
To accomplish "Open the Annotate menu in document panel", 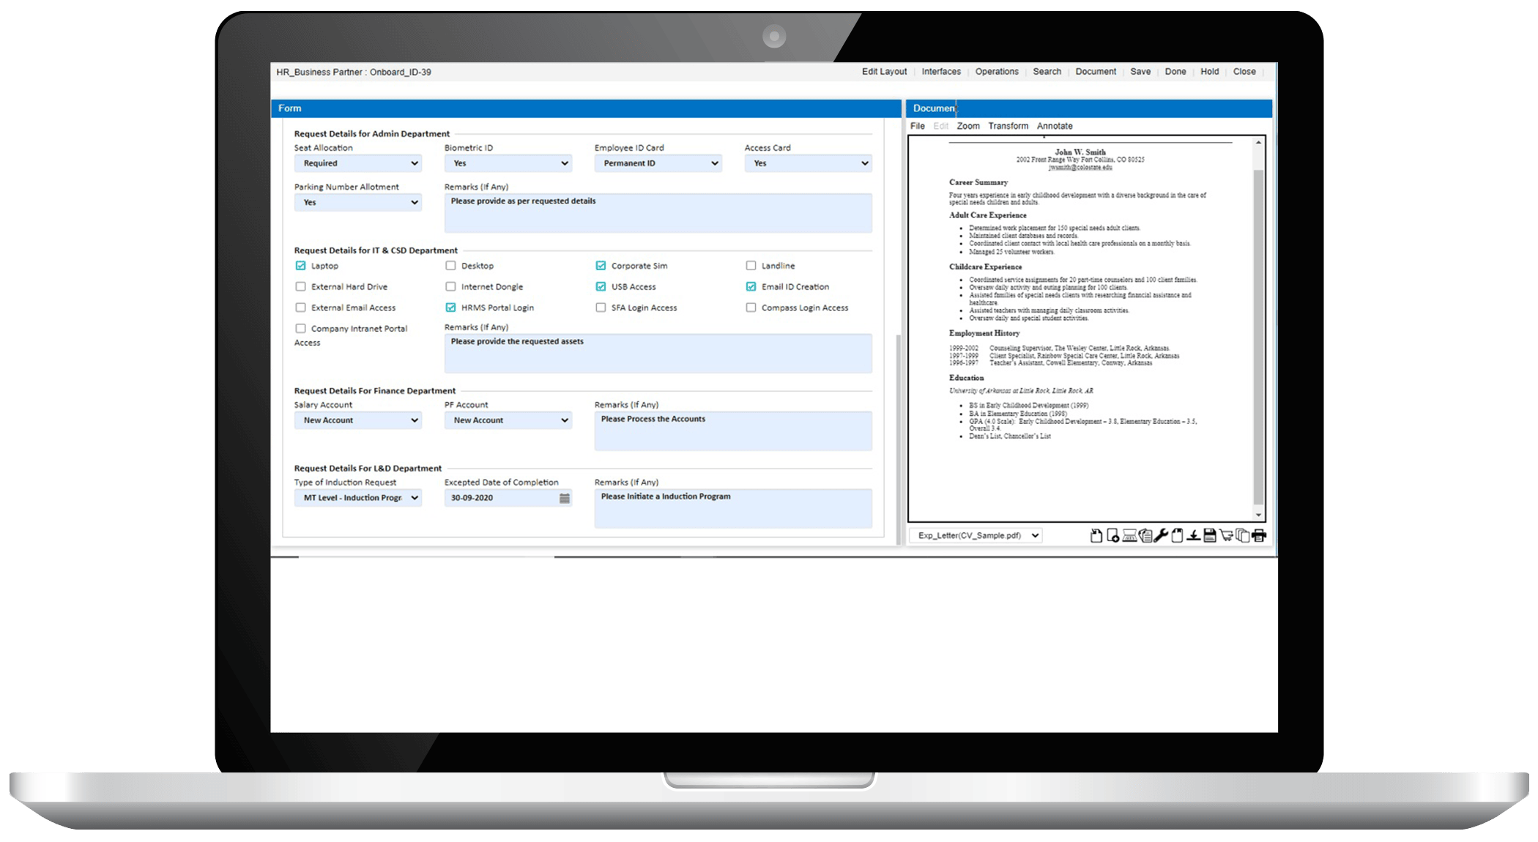I will [1055, 126].
